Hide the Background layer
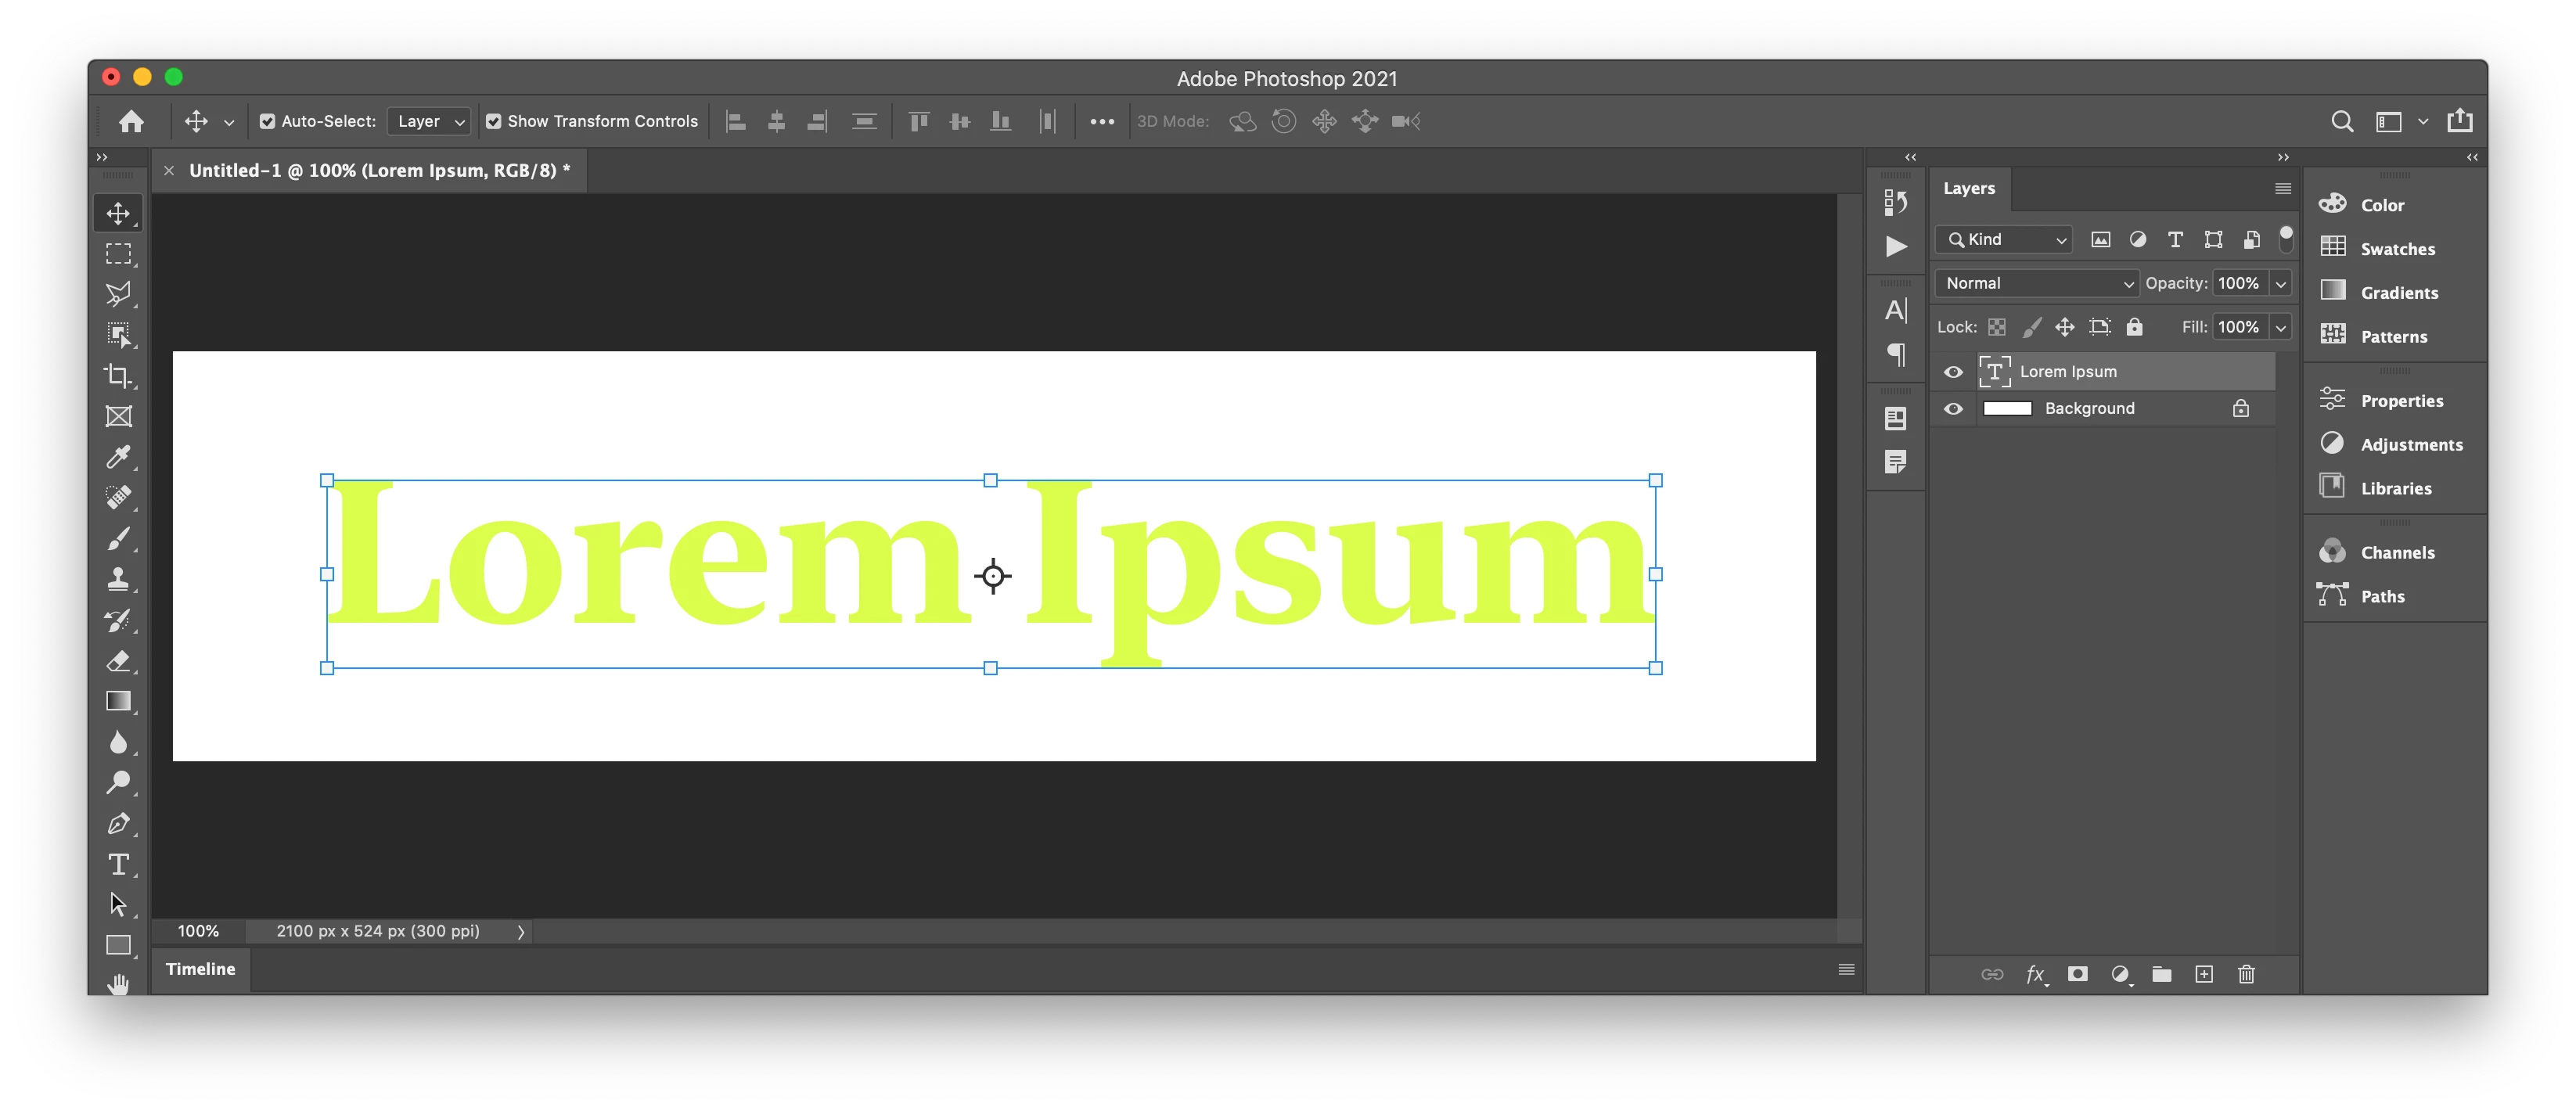Image resolution: width=2576 pixels, height=1111 pixels. [x=1953, y=409]
